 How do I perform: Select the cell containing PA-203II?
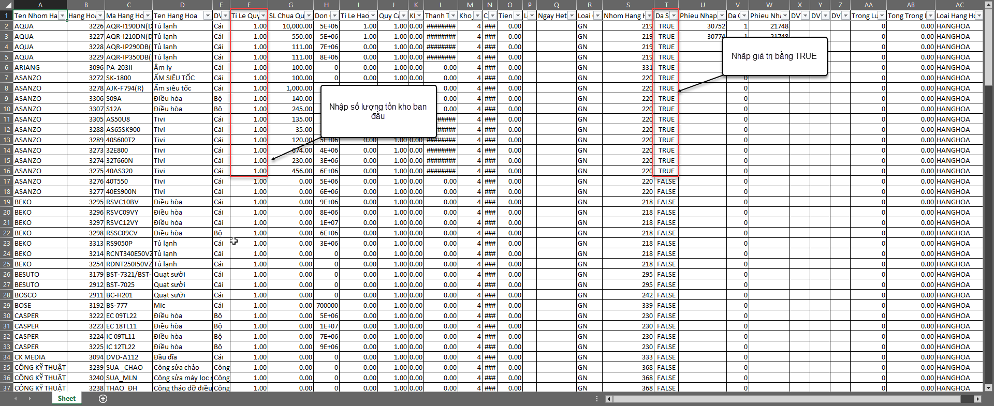(x=128, y=67)
